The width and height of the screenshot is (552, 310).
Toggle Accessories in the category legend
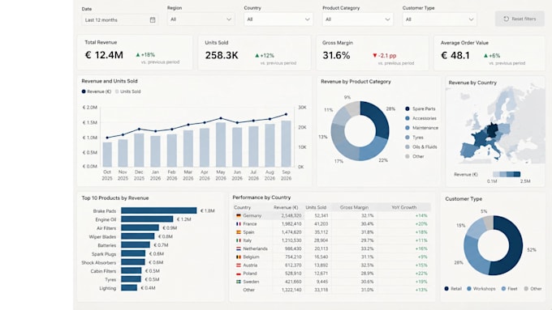click(420, 118)
